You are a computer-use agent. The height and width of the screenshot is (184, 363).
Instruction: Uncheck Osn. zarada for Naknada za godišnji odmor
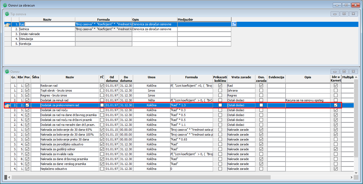(261, 149)
